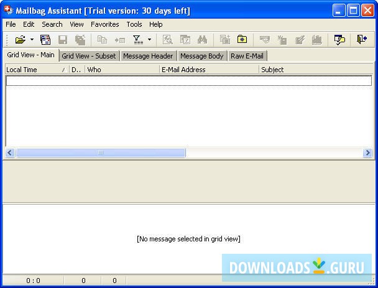Click the grayed bar-chart statistics icon
Image resolution: width=378 pixels, height=288 pixels.
317,40
